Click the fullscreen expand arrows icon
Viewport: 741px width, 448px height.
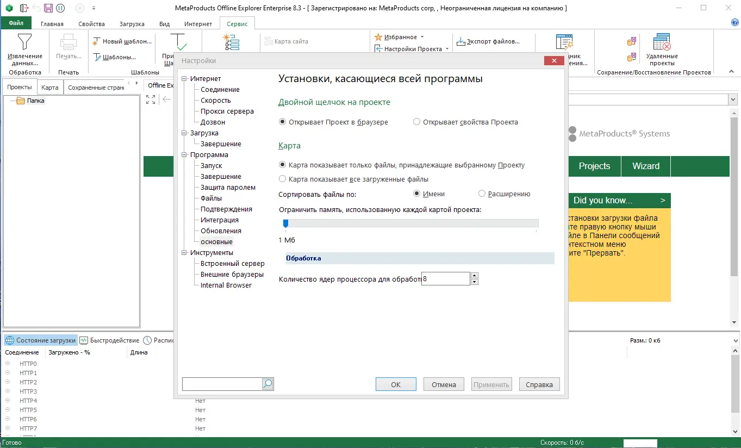click(151, 99)
